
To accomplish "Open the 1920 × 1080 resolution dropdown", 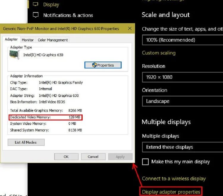I will pos(183,77).
